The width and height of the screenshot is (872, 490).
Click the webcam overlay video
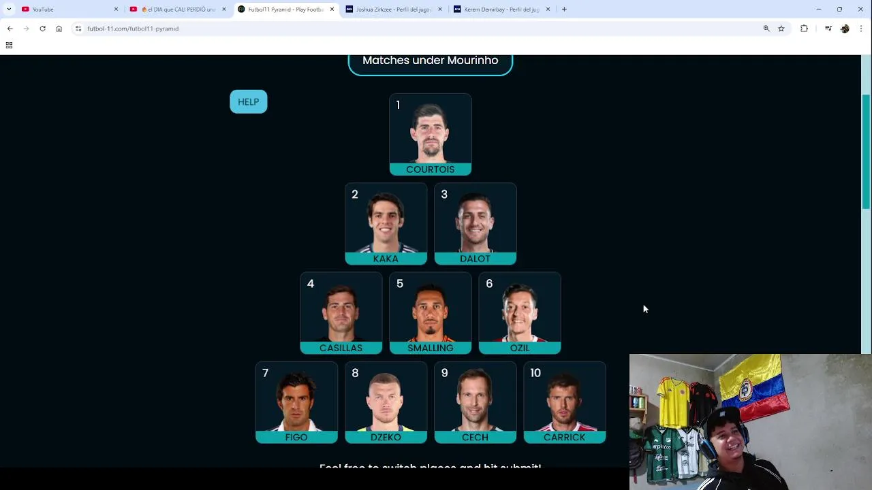click(x=751, y=422)
